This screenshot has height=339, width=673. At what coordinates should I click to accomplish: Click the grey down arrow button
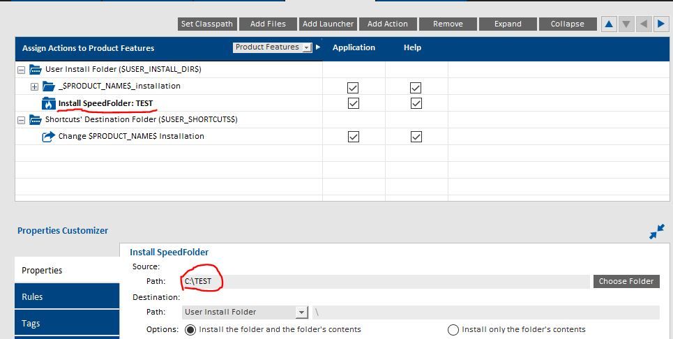(626, 24)
